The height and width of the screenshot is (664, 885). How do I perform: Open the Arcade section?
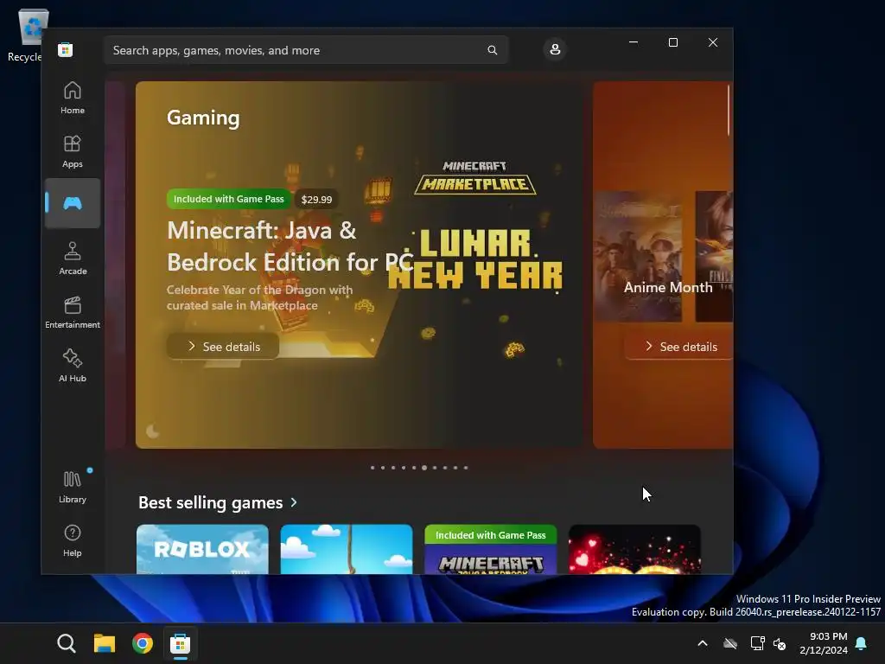coord(73,259)
